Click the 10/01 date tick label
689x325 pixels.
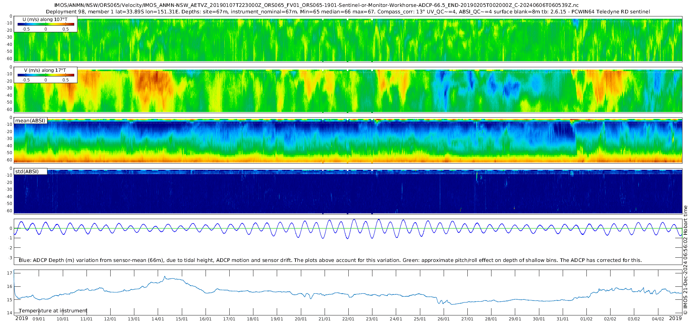coord(62,319)
